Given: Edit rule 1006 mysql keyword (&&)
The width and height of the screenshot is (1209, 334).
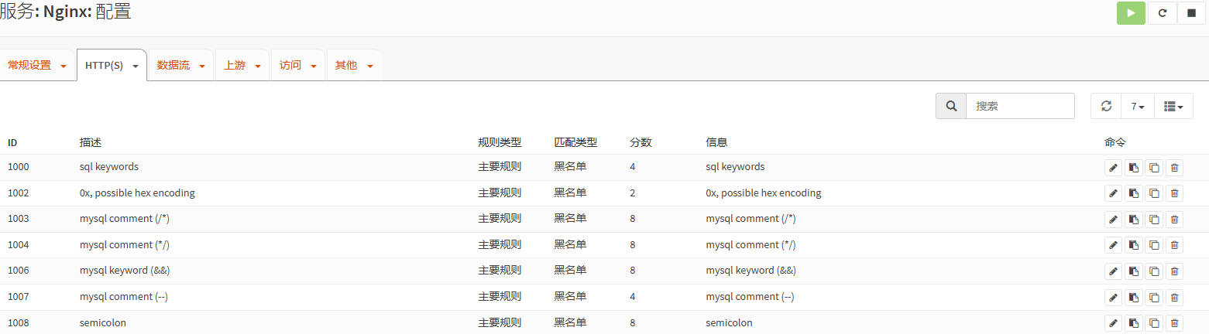Looking at the screenshot, I should pos(1113,271).
